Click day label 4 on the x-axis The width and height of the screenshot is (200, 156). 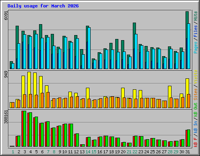pyautogui.click(x=30, y=152)
